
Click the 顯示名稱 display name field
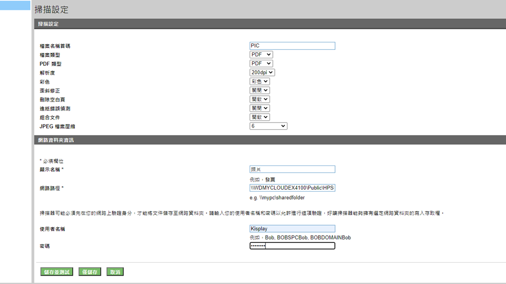[x=292, y=169]
